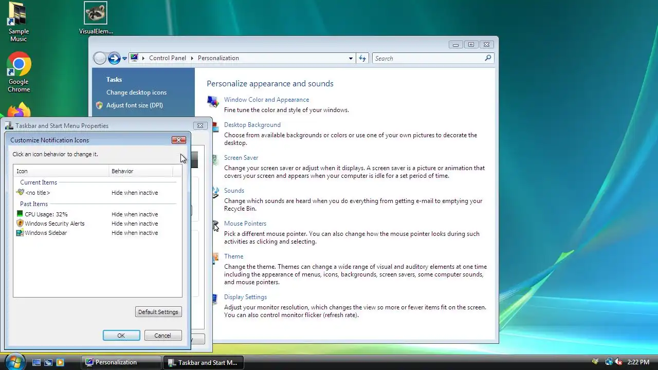The width and height of the screenshot is (658, 370).
Task: Click OK in Customize Notification Icons
Action: (x=121, y=336)
